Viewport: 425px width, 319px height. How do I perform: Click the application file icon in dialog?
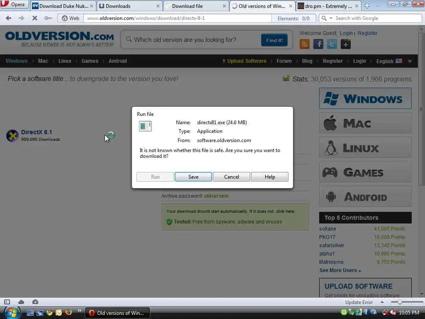pyautogui.click(x=145, y=126)
